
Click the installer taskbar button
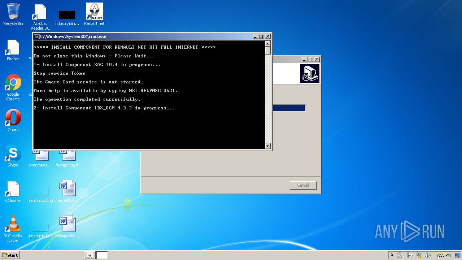click(90, 255)
